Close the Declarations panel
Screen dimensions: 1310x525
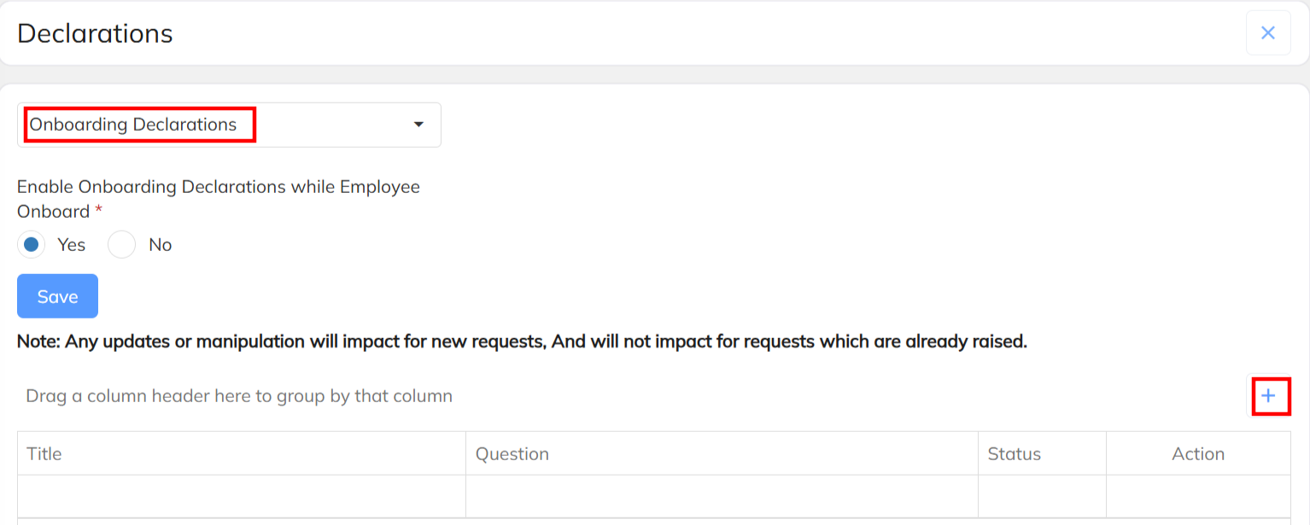click(x=1268, y=33)
